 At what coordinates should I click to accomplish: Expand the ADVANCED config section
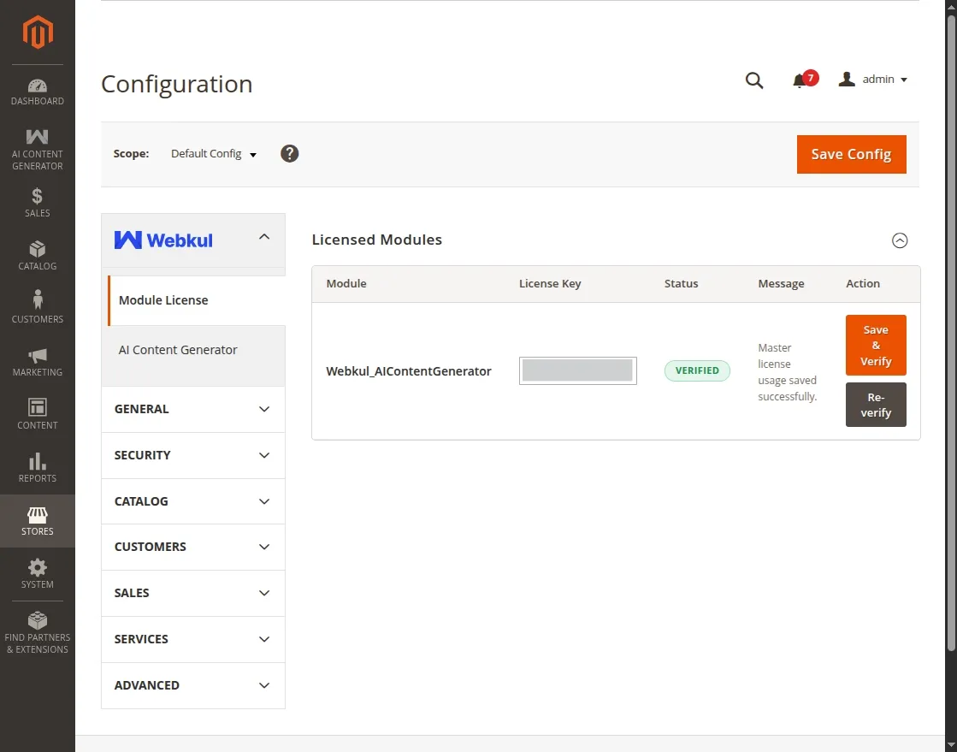pyautogui.click(x=193, y=685)
